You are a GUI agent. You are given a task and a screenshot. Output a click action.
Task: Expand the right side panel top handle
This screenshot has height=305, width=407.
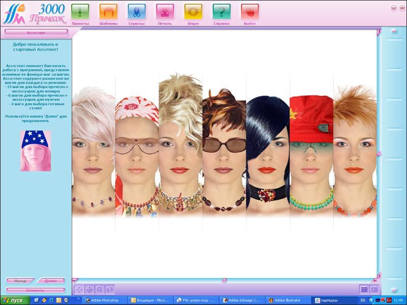[394, 32]
